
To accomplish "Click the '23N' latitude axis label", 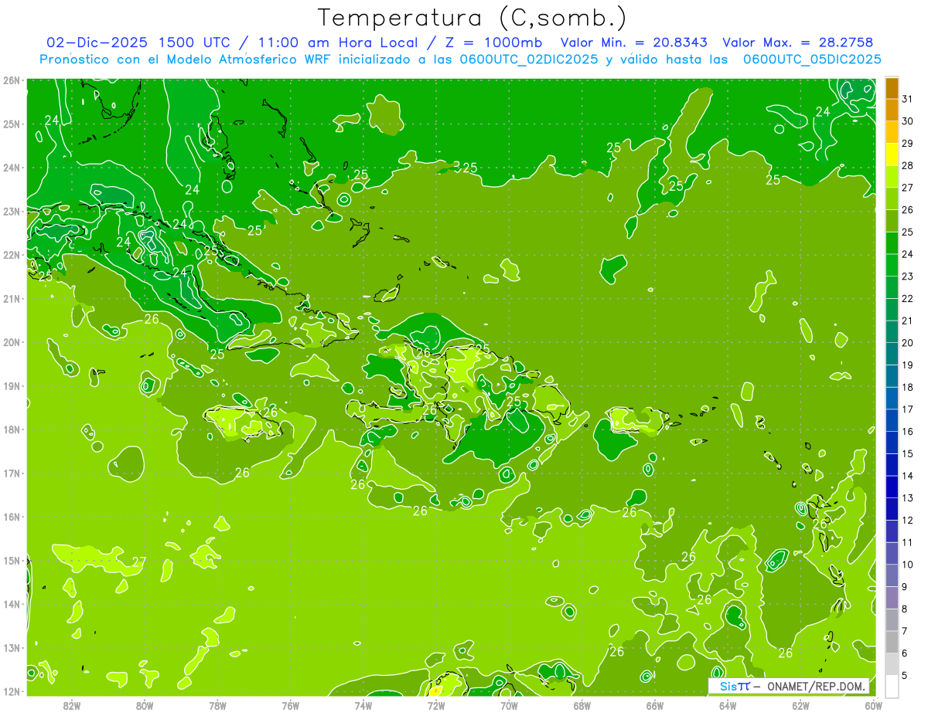I will click(x=11, y=211).
